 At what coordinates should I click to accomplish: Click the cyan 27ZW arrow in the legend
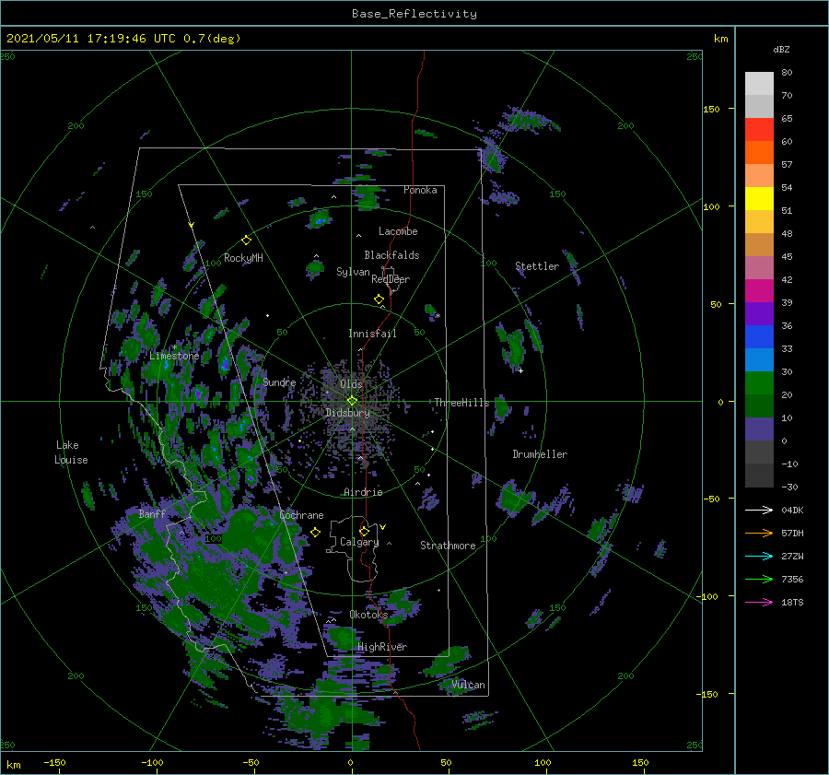coord(759,556)
